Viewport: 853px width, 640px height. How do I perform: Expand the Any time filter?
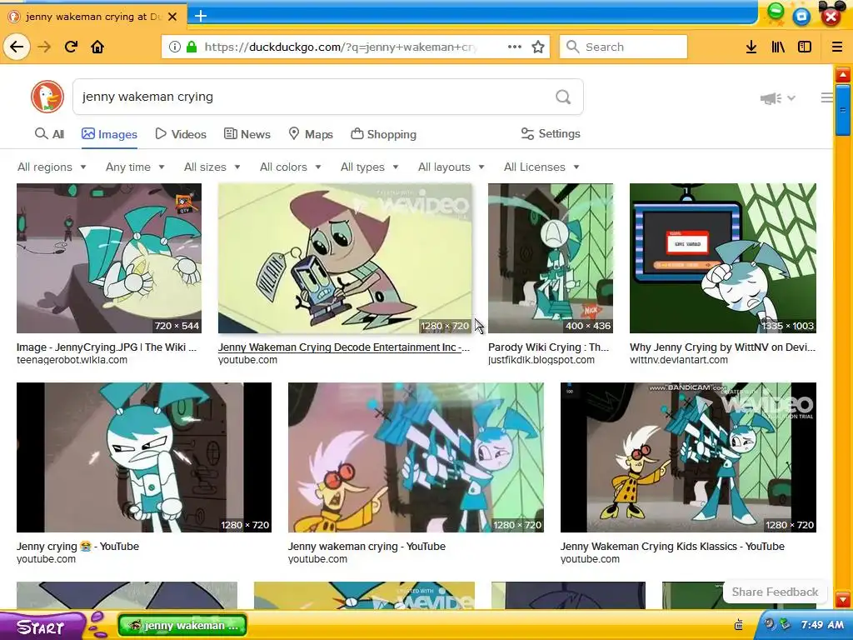point(135,167)
